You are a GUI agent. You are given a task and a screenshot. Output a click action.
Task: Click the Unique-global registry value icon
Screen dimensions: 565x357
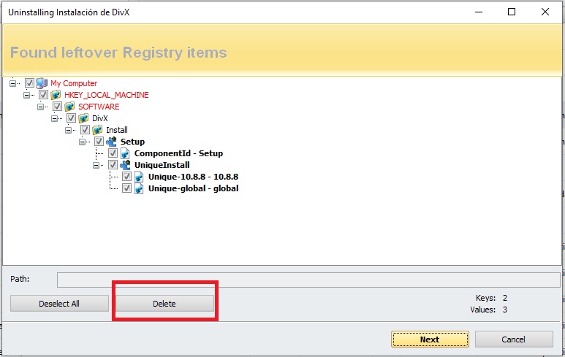pos(140,188)
